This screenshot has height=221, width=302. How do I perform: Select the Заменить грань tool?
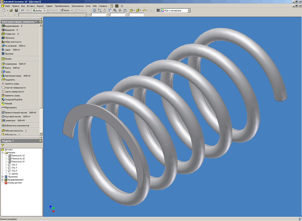(10, 96)
